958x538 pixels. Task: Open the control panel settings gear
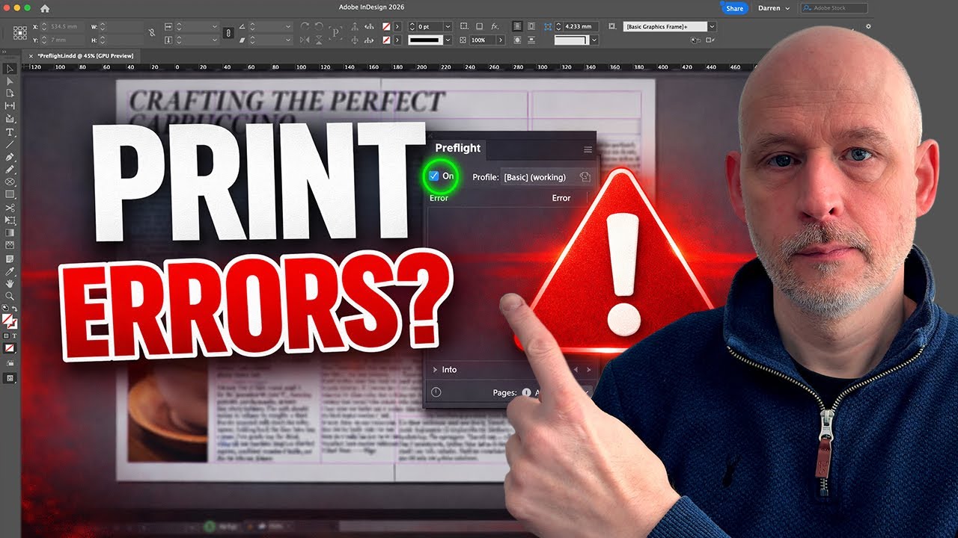(868, 26)
